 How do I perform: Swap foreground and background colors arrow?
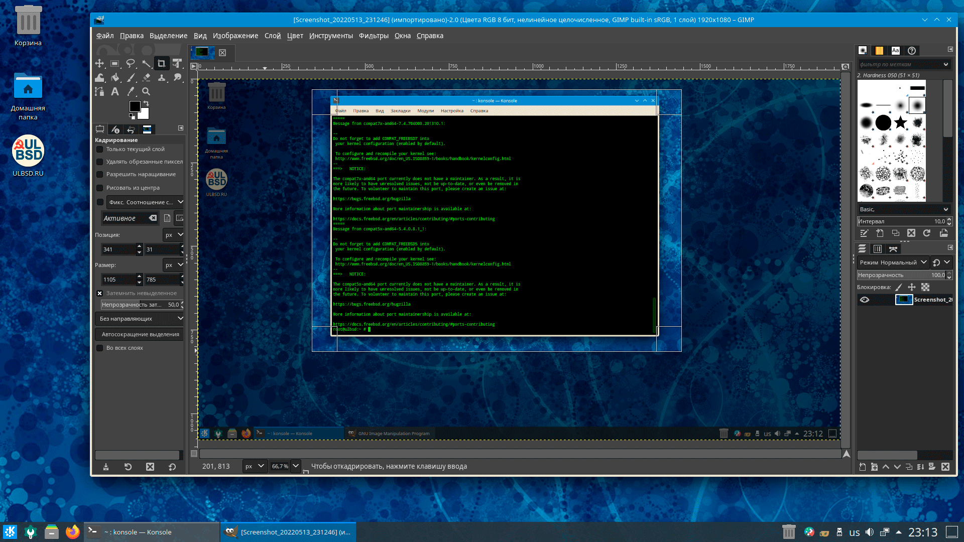click(x=146, y=103)
